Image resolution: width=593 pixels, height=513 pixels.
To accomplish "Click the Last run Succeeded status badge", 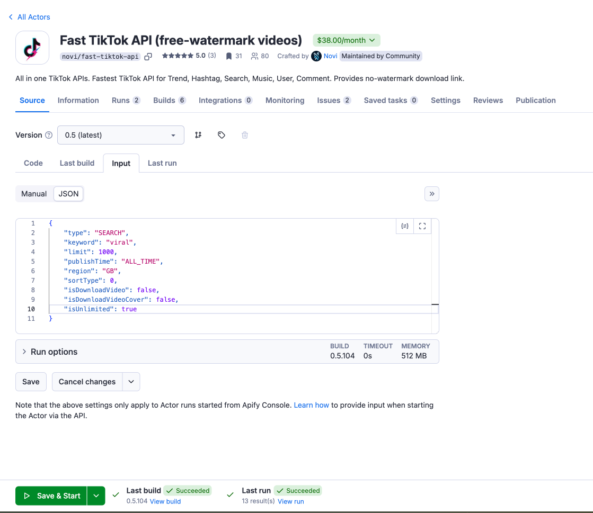I will [298, 490].
